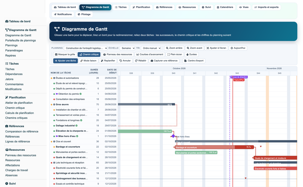Screen dimensions: 303x187
Task: Select the Quais de chargement et niveleurs bar
Action: (x=275, y=158)
